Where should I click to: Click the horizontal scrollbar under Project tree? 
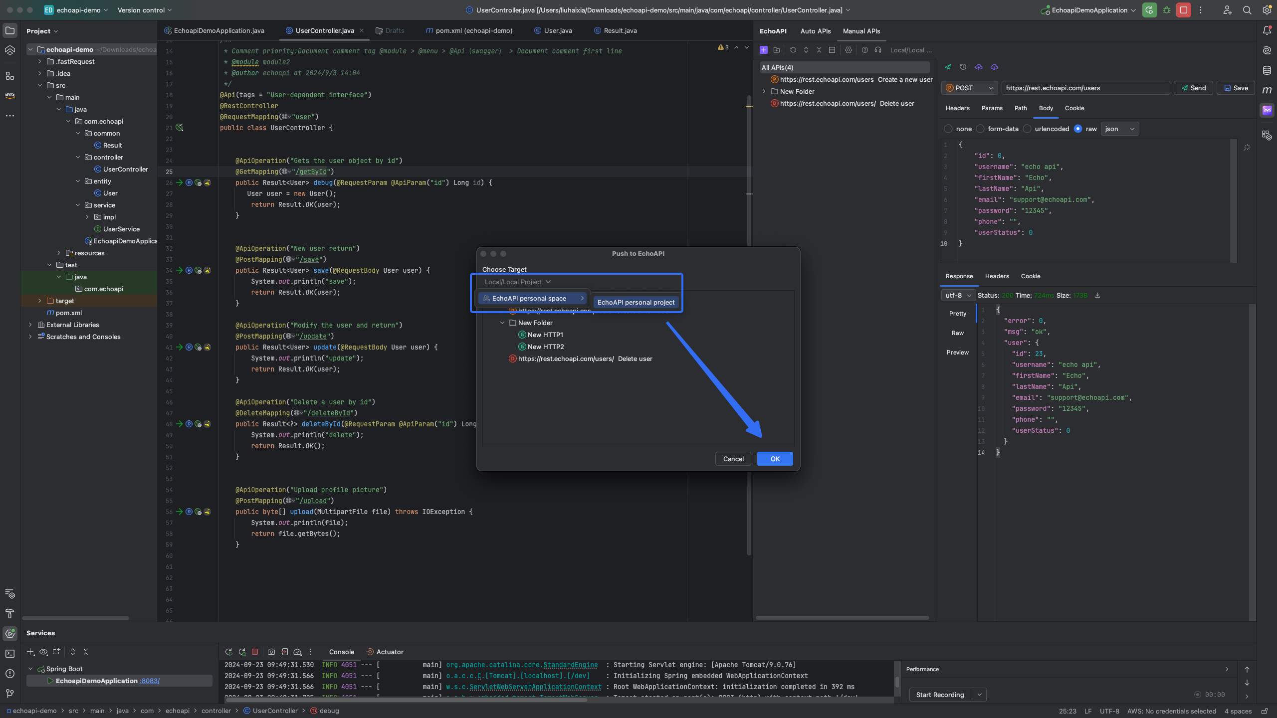(x=76, y=618)
